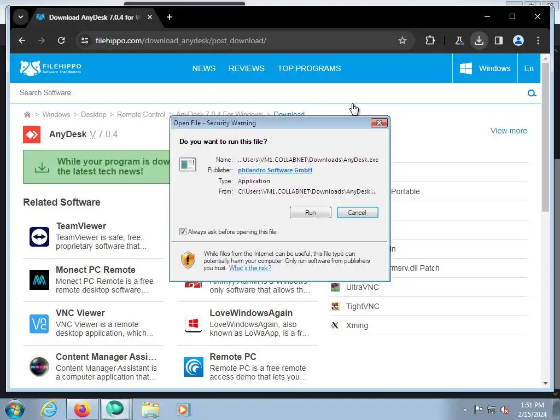Open Windows Media Player in taskbar
560x420 pixels.
coord(184,409)
